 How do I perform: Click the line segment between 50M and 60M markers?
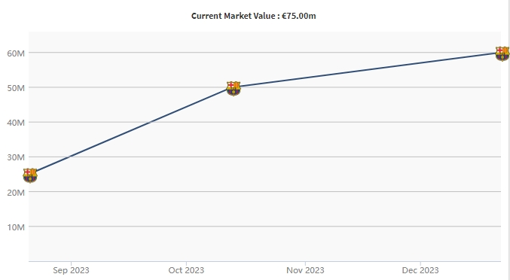[x=368, y=69]
